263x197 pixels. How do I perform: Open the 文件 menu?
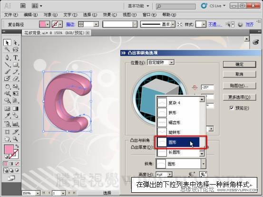[x=11, y=15]
